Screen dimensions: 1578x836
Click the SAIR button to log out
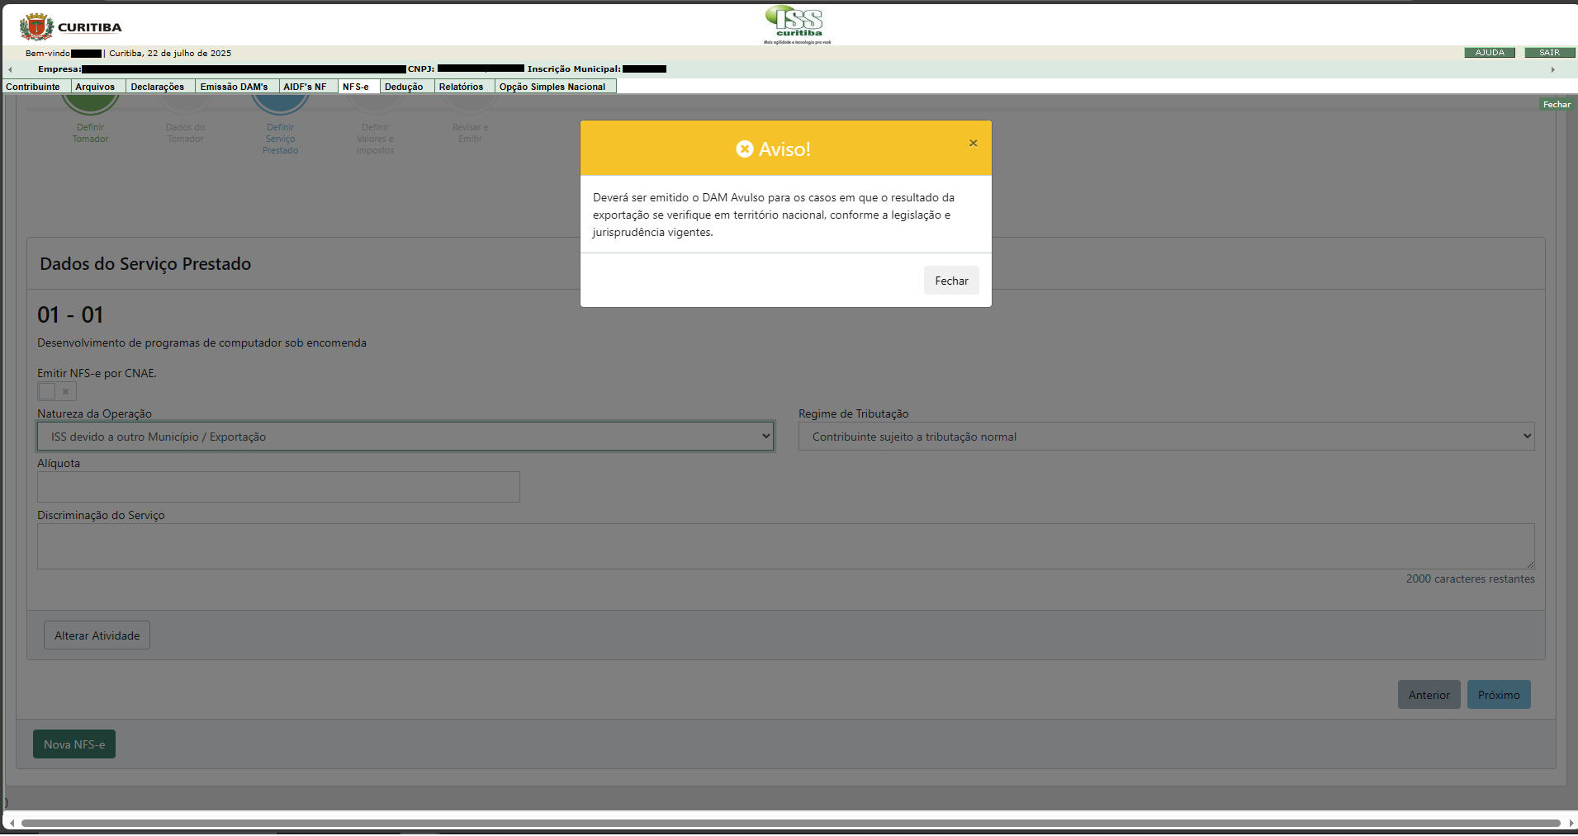tap(1549, 53)
